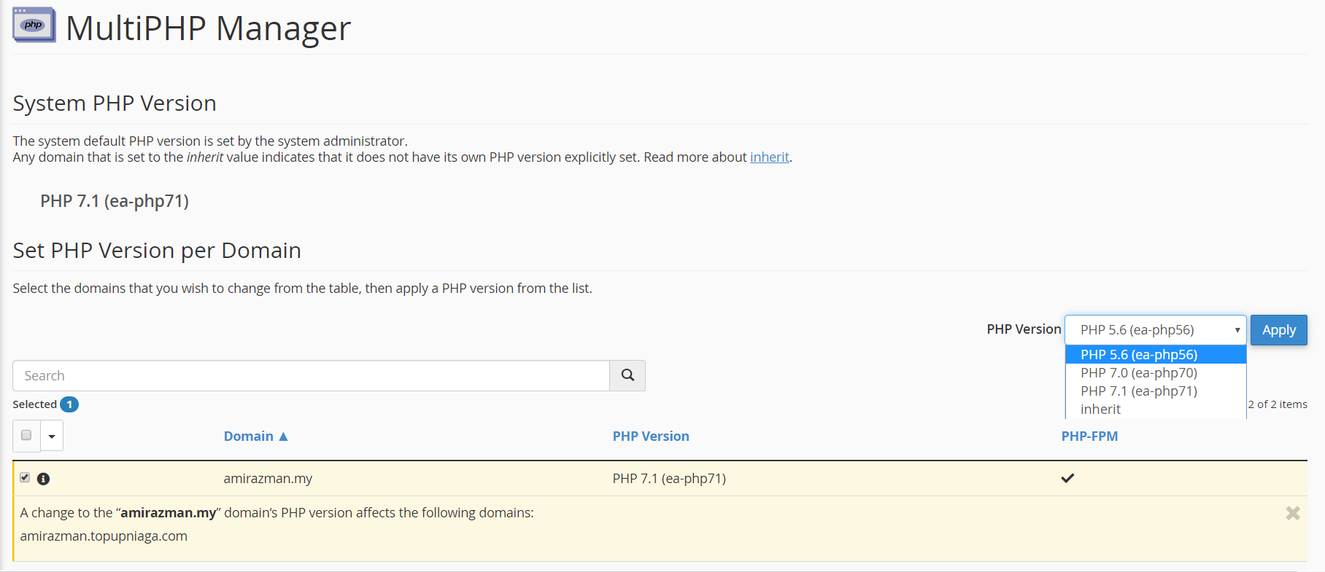Click the MultiPHP Manager php icon

click(34, 25)
